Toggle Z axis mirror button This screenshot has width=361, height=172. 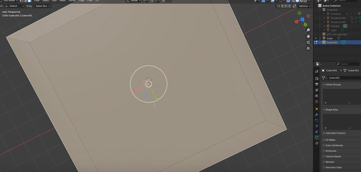(x=289, y=6)
